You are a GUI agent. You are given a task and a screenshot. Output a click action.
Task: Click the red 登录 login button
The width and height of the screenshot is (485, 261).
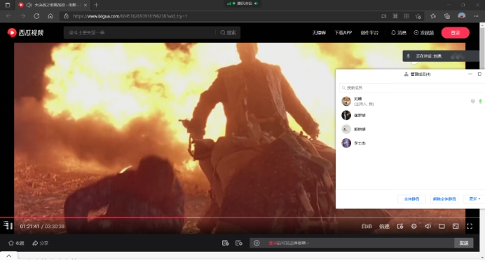(x=456, y=33)
